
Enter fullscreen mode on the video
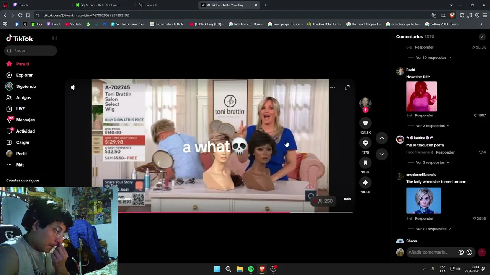pyautogui.click(x=347, y=87)
